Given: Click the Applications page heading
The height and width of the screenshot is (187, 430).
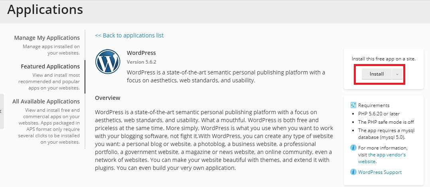Looking at the screenshot, I should [x=45, y=9].
